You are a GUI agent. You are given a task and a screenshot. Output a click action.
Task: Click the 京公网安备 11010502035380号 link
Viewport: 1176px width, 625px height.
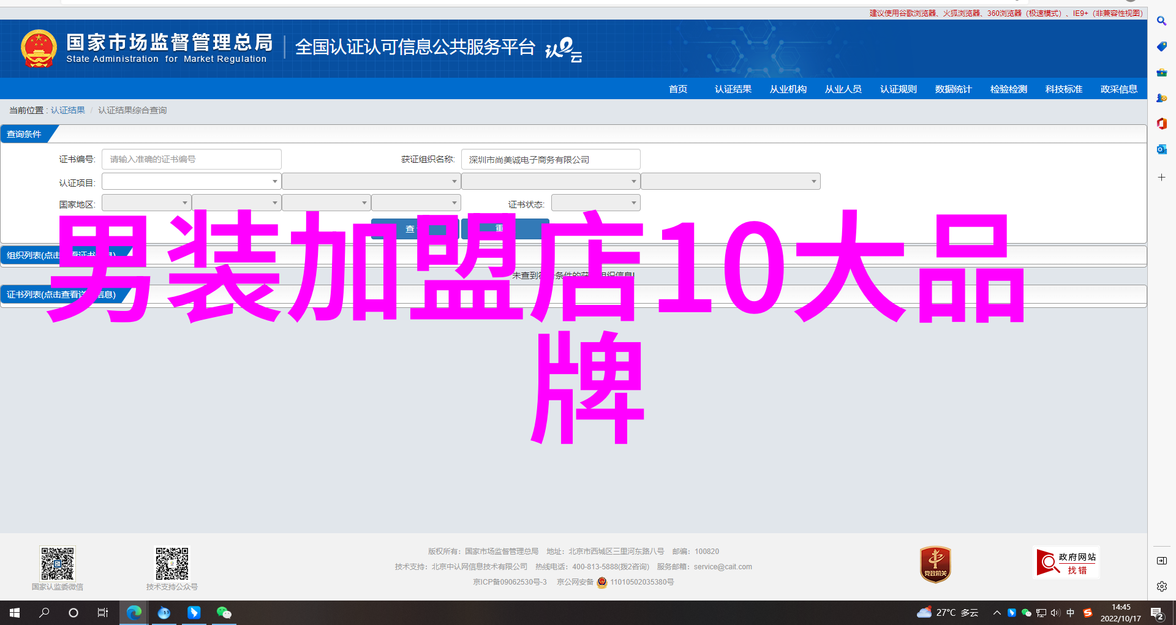(x=615, y=582)
